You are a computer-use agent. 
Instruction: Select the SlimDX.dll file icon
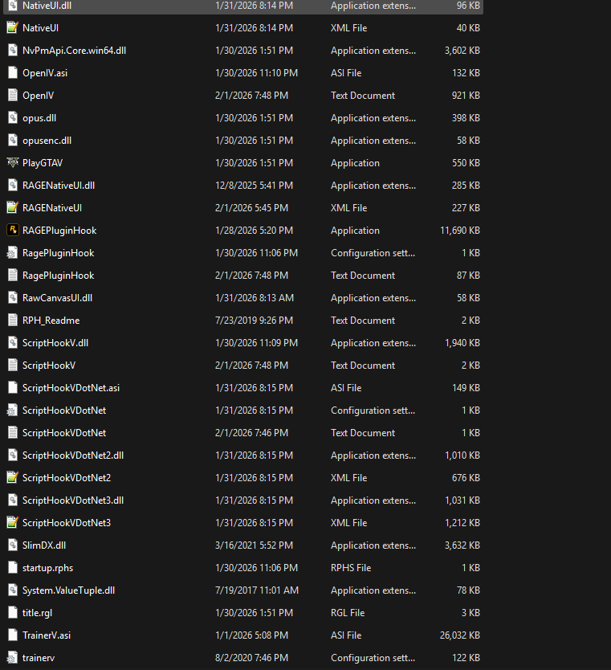(12, 545)
